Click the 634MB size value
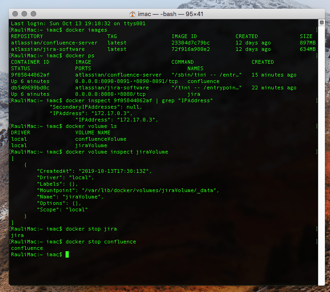The height and width of the screenshot is (292, 330). coord(308,49)
